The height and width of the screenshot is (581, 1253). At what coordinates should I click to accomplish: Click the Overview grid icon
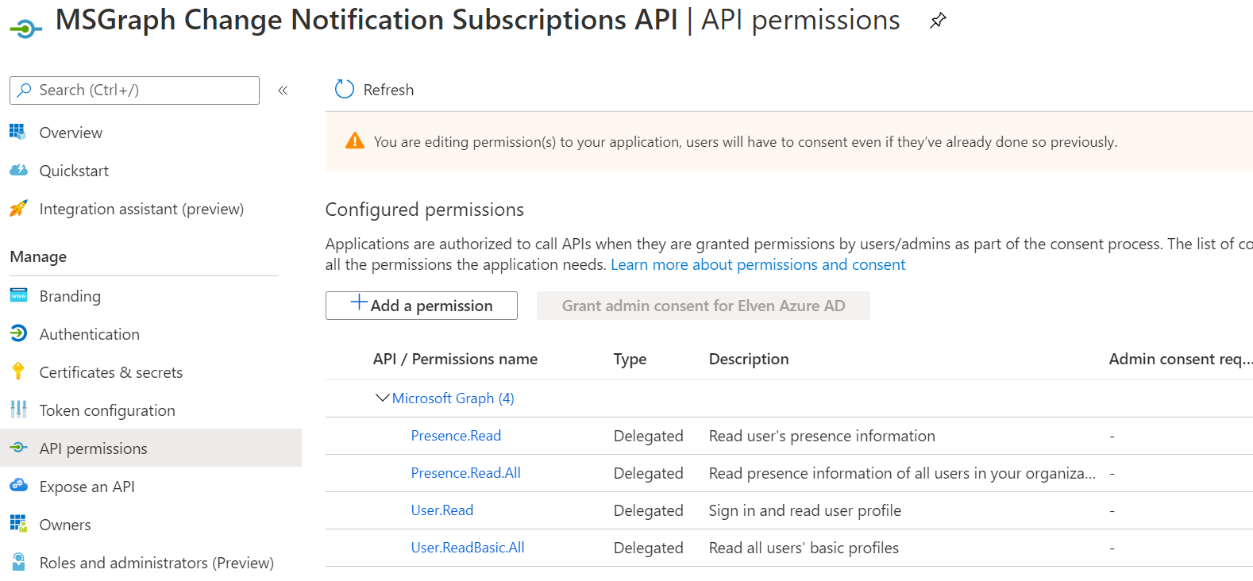pos(17,132)
